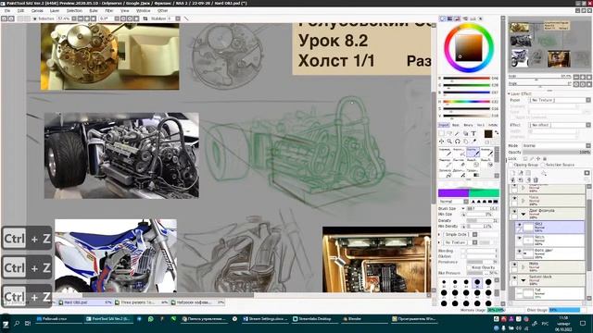
Task: Adjust the Hue H color slider
Action: click(466, 101)
